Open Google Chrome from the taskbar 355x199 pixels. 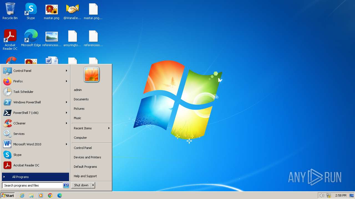click(x=50, y=195)
